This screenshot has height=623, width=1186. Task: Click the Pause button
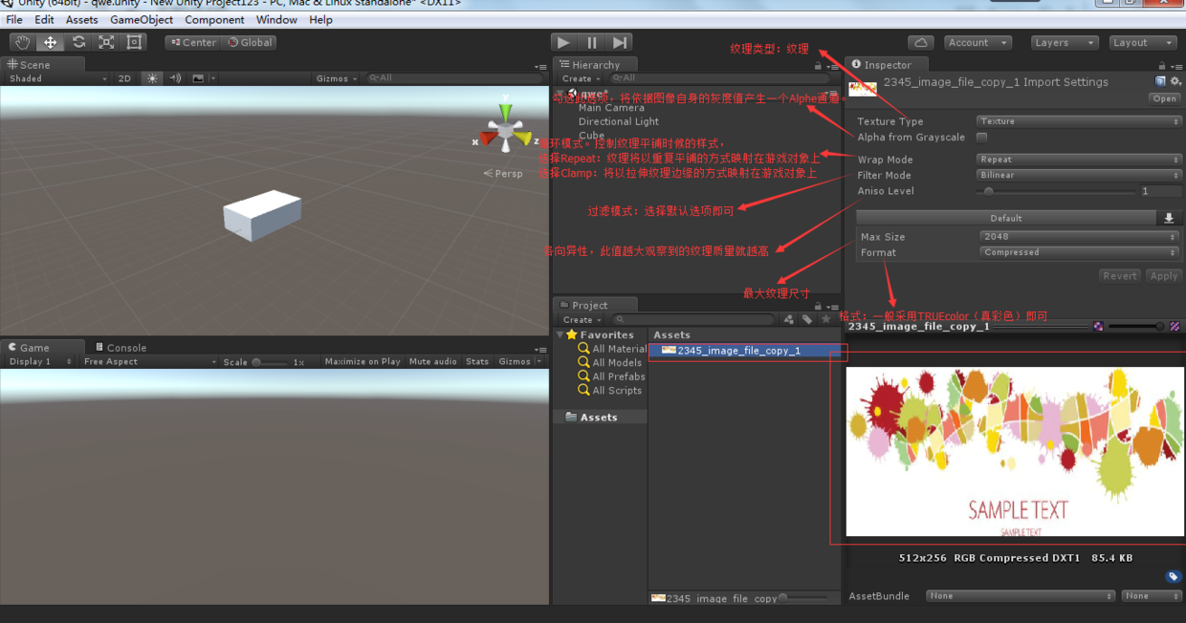click(592, 42)
